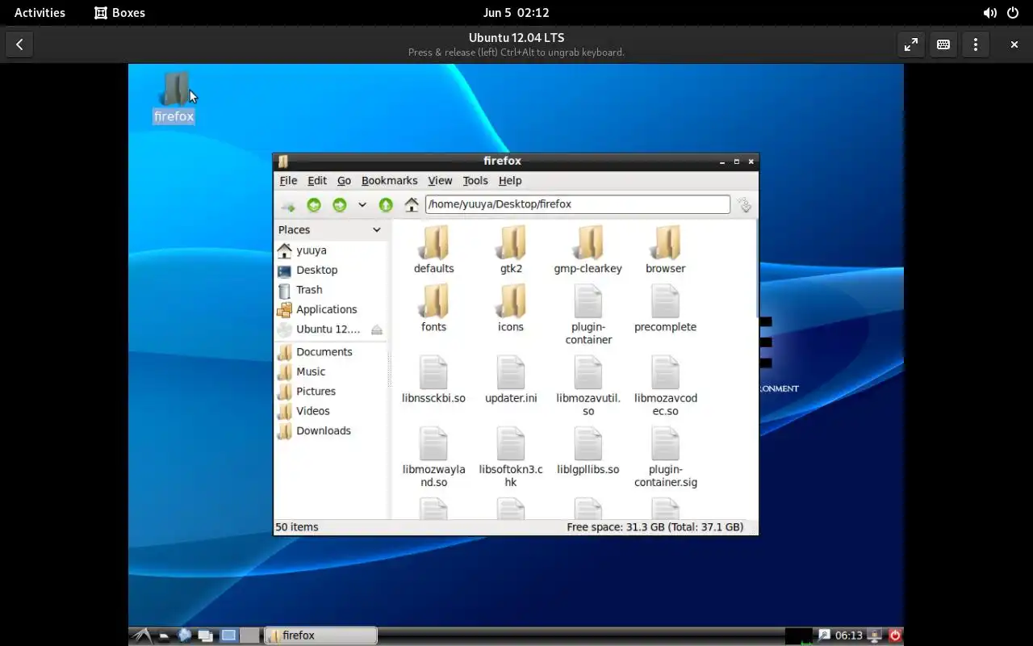The image size is (1033, 646).
Task: Eject the Ubuntu 12... volume
Action: click(377, 329)
